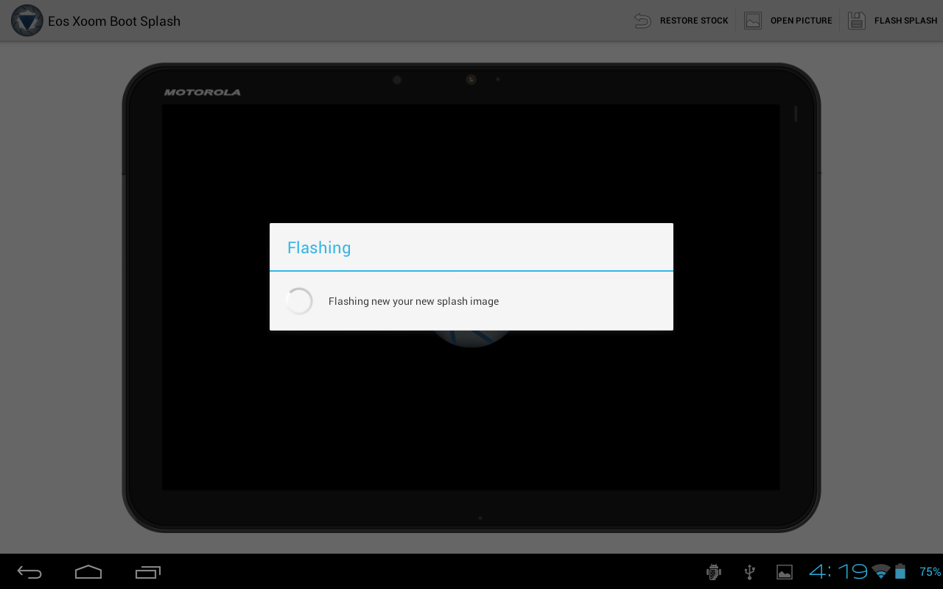Tap the FLASH SPLASH action label
The width and height of the screenshot is (943, 589).
tap(906, 21)
